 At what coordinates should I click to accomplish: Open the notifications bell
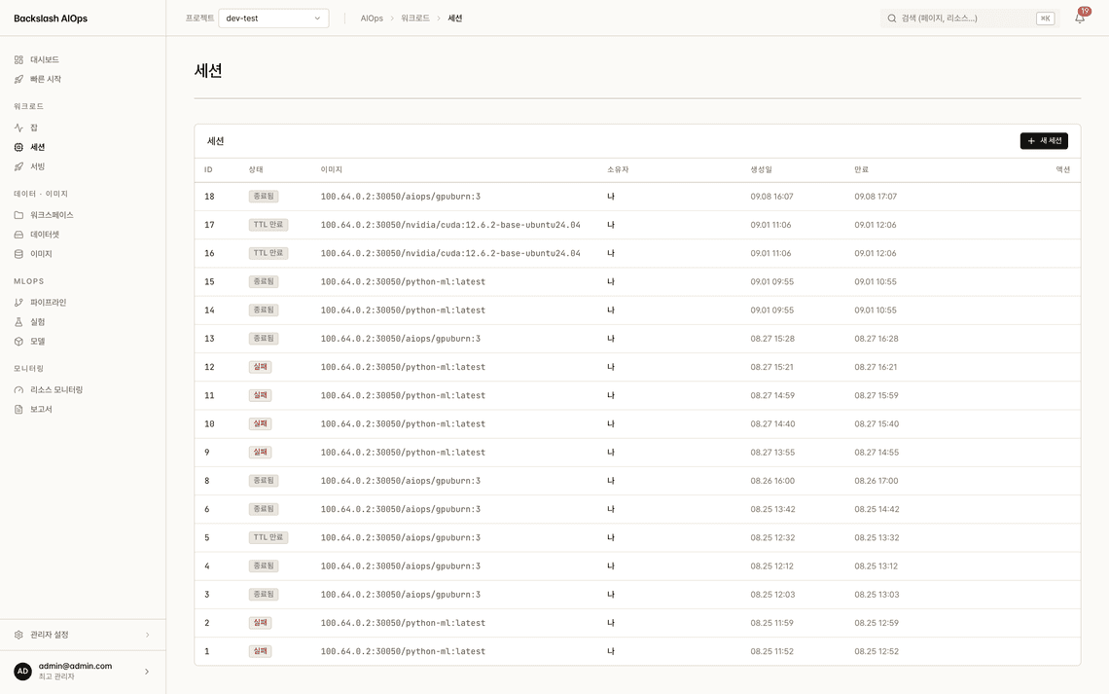(x=1080, y=18)
